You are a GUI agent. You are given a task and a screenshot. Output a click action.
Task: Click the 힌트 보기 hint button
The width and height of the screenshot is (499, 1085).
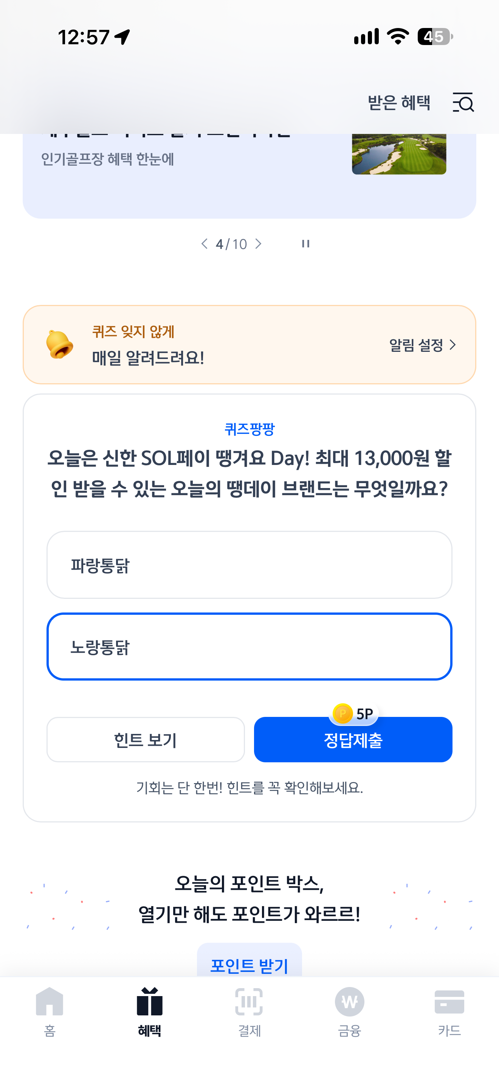pyautogui.click(x=145, y=739)
